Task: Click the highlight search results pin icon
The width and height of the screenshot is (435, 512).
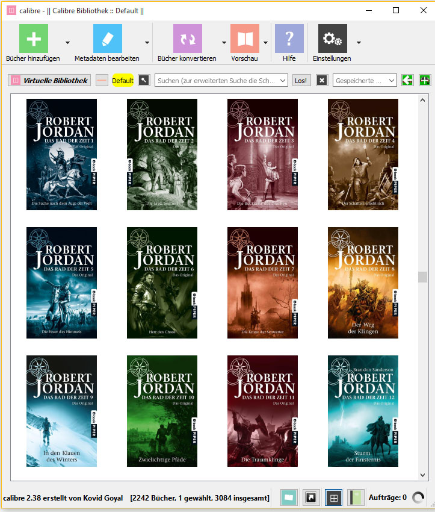Action: point(144,80)
